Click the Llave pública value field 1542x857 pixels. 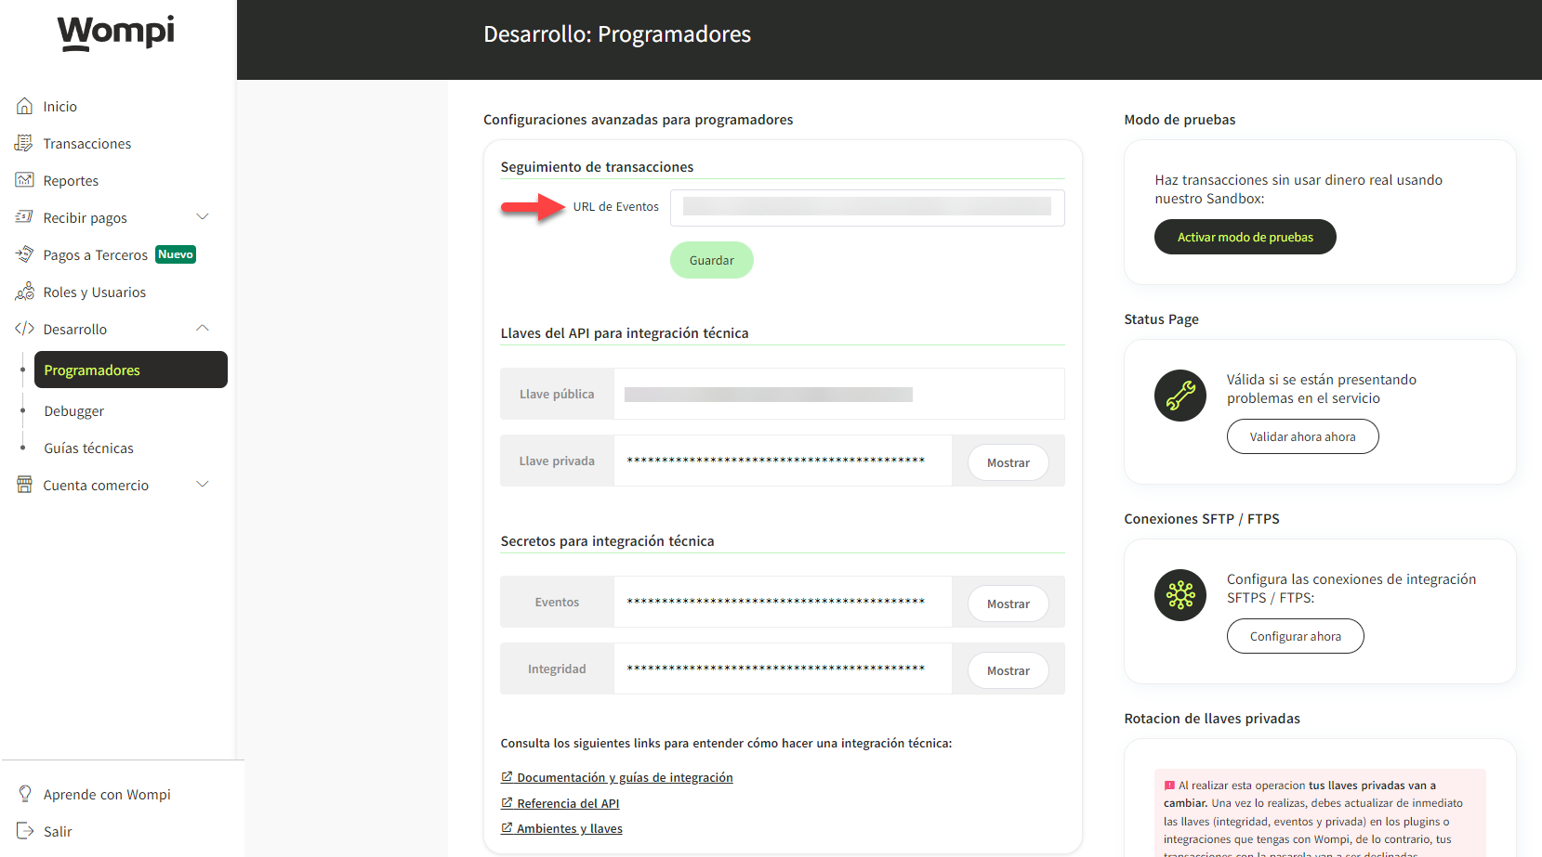click(839, 394)
